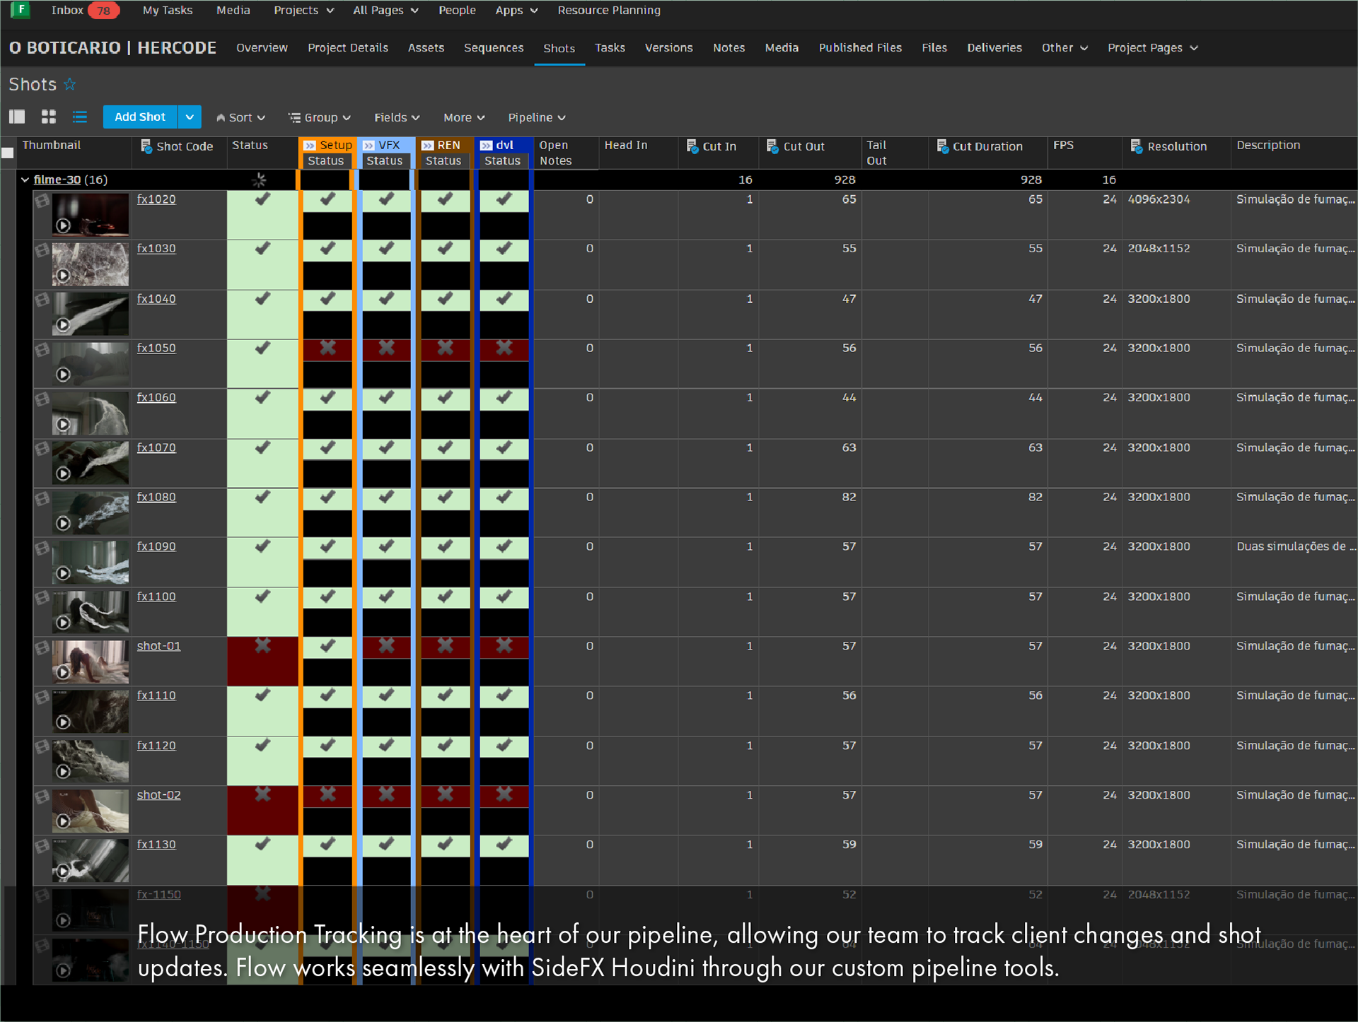The height and width of the screenshot is (1022, 1358).
Task: Switch to list view icon
Action: (80, 117)
